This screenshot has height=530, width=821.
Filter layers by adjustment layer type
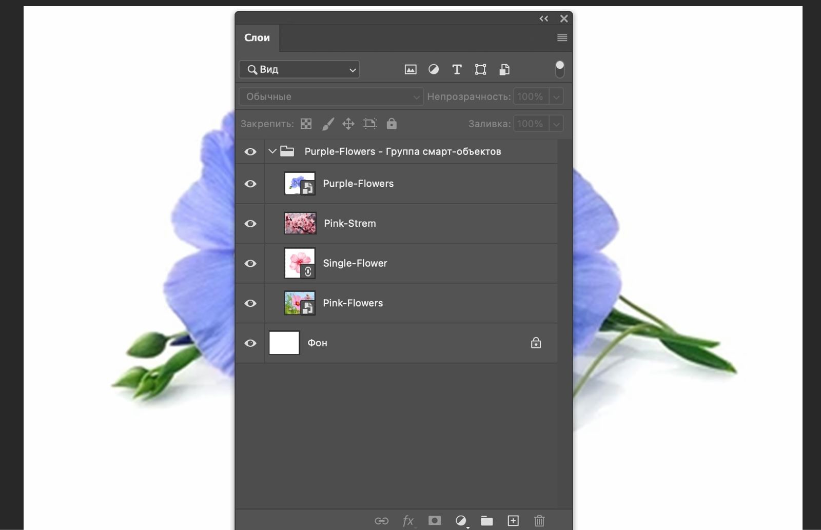coord(434,69)
